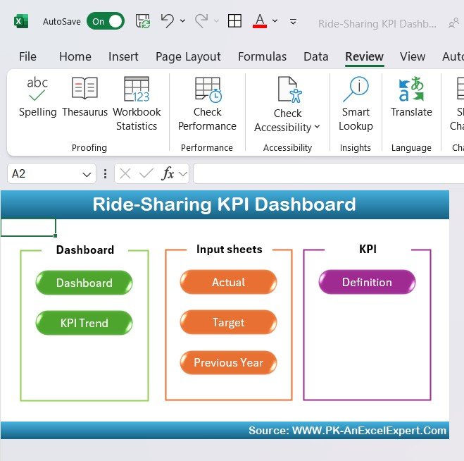Click the Name Box showing A2
The height and width of the screenshot is (461, 464).
tap(44, 173)
